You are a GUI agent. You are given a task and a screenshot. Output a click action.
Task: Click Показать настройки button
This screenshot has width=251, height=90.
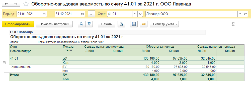pyautogui.click(x=54, y=24)
